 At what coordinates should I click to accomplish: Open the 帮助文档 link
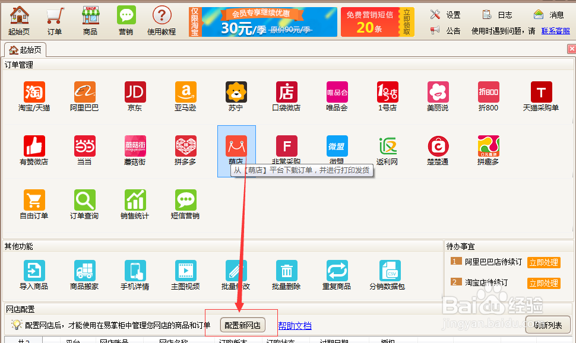tap(295, 325)
